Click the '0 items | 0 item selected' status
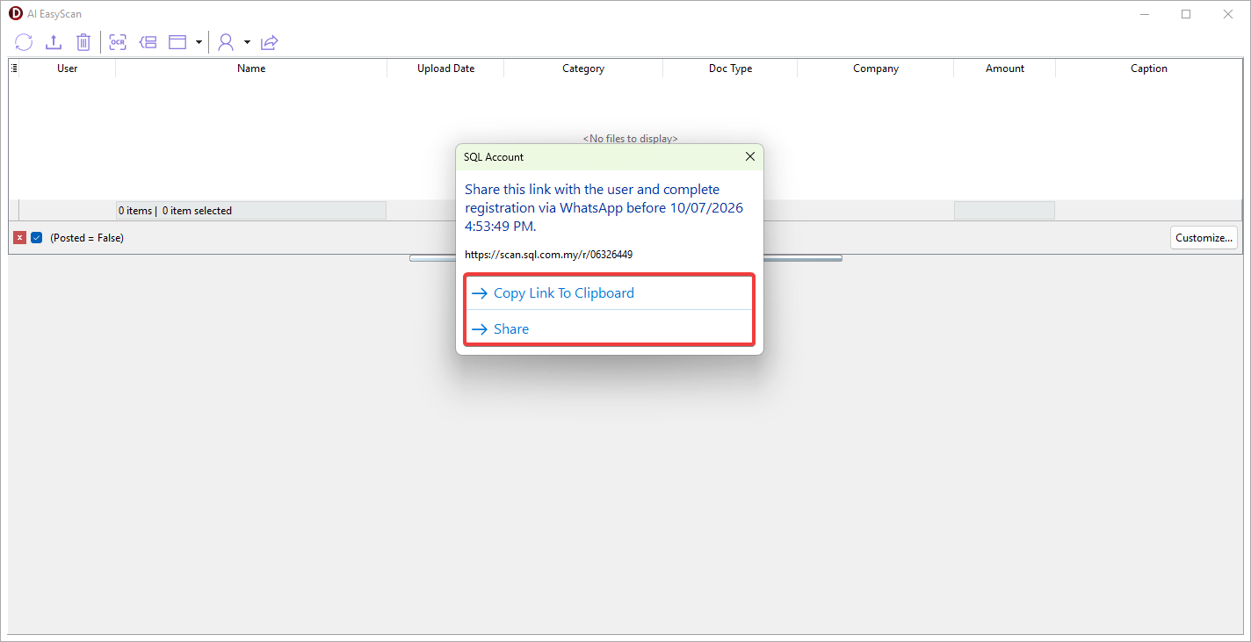Screen dimensions: 1251x642 [x=176, y=211]
